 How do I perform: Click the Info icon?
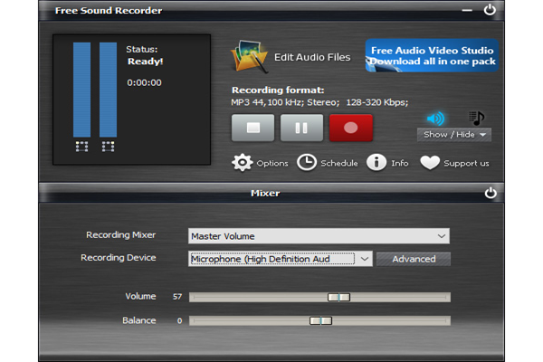point(376,163)
